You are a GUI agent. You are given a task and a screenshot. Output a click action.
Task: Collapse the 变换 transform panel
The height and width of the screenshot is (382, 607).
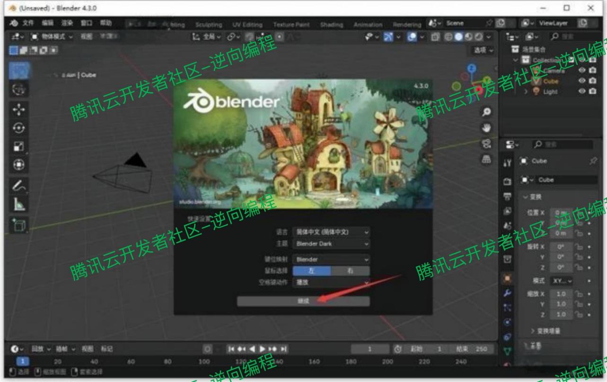(x=532, y=196)
